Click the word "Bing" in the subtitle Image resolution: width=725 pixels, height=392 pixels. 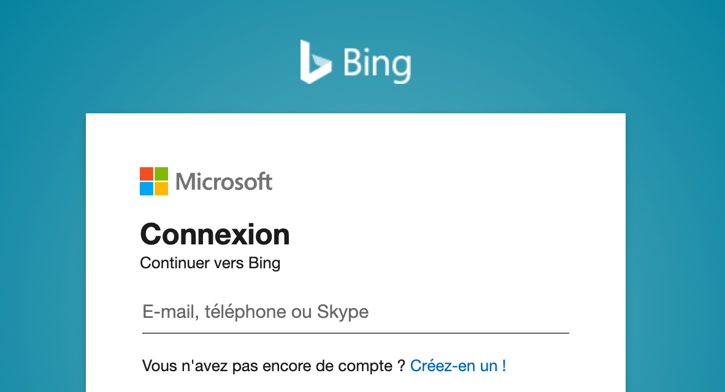[264, 263]
